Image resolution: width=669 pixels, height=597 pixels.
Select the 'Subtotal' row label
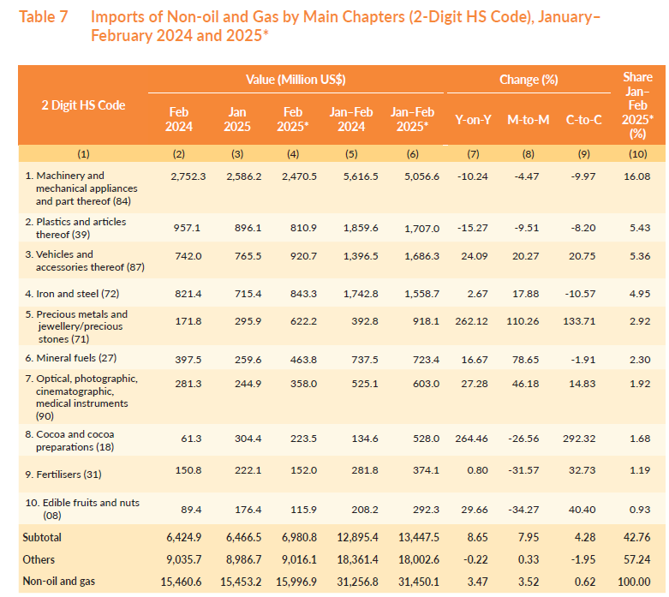tap(42, 537)
